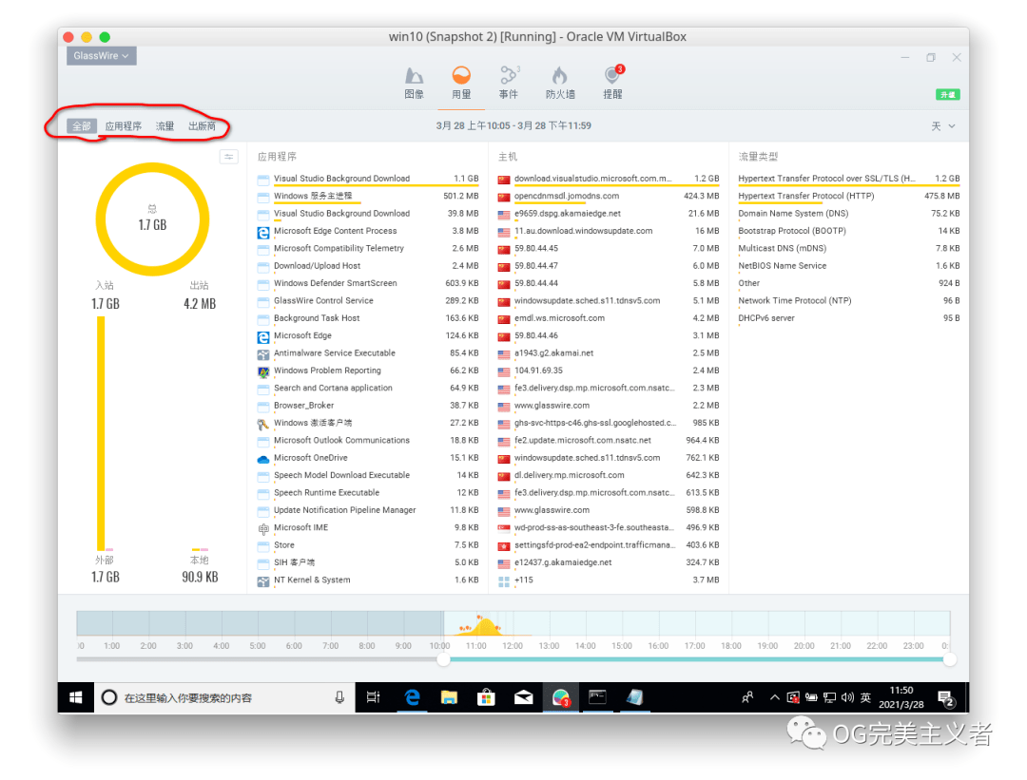Select the All (全部) filter tab

pos(82,125)
